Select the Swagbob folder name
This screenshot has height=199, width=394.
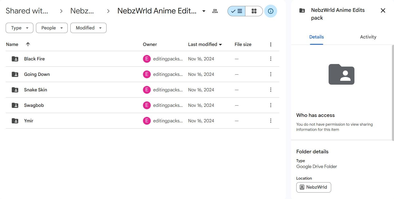coord(34,105)
